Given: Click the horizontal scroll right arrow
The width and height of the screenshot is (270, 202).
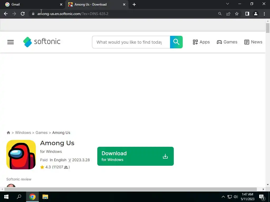Looking at the screenshot, I should point(263,189).
